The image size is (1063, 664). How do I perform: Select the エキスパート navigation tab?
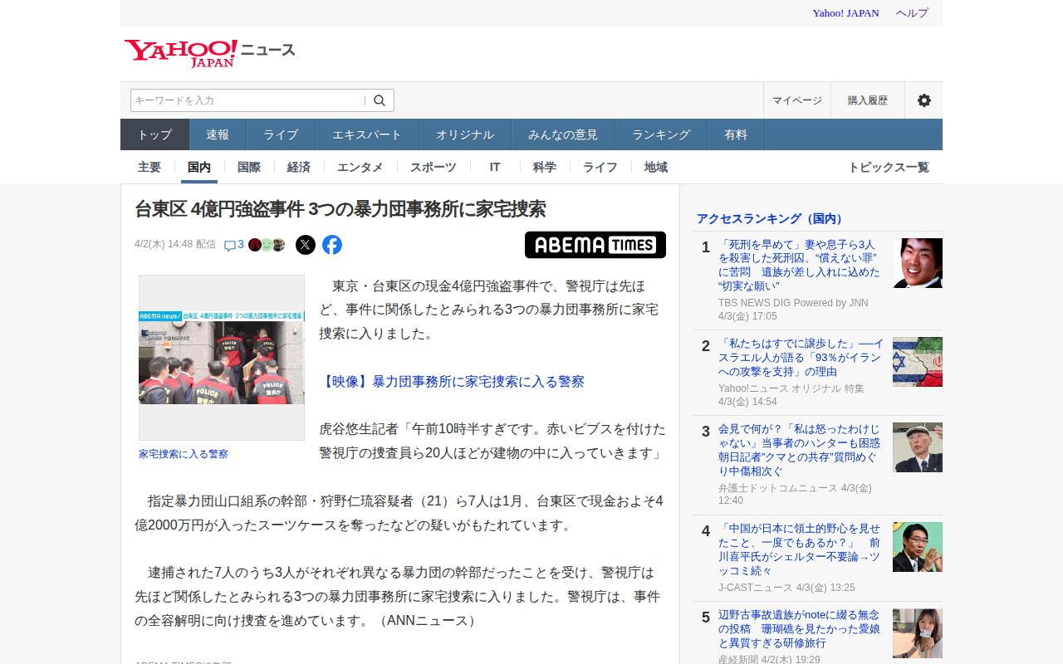367,134
